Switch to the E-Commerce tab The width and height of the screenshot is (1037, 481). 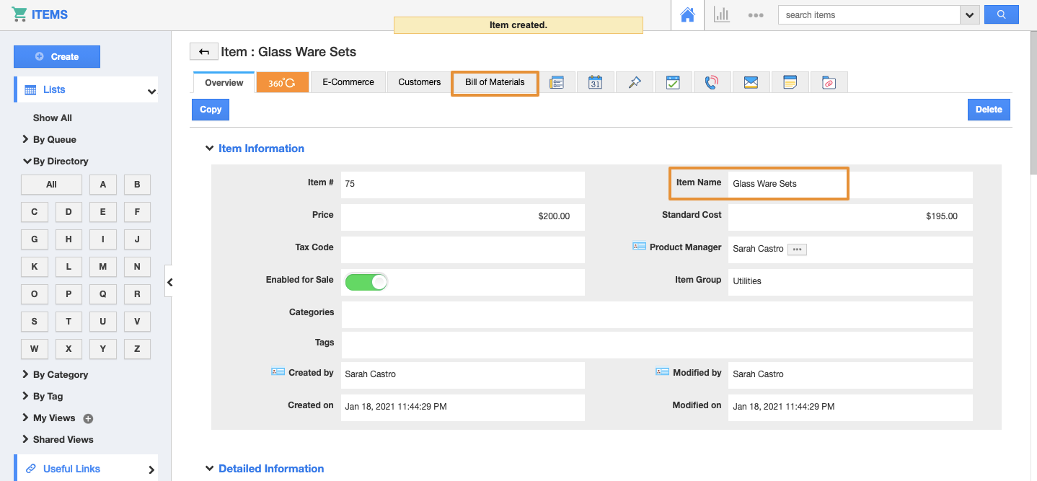tap(348, 82)
